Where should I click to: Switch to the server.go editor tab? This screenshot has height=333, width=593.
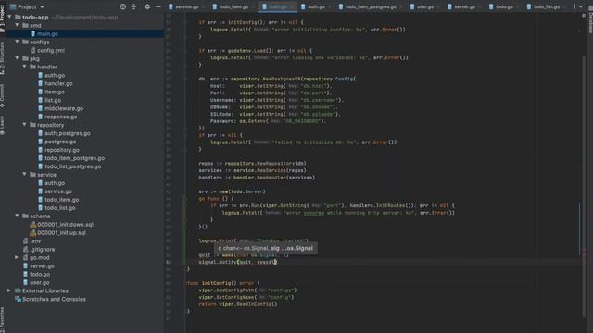point(464,6)
